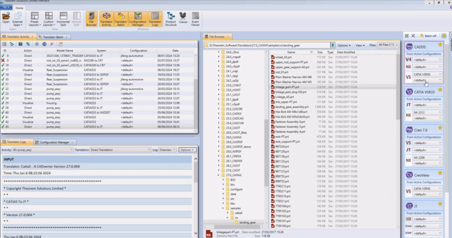Click the tree structure icon in Activity toolbar
The height and width of the screenshot is (238, 452).
12,44
